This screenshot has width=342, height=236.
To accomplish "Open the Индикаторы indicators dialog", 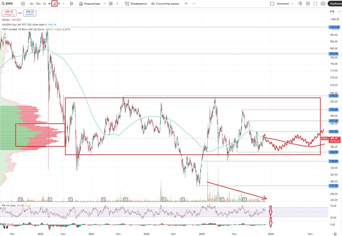I will pyautogui.click(x=90, y=3).
